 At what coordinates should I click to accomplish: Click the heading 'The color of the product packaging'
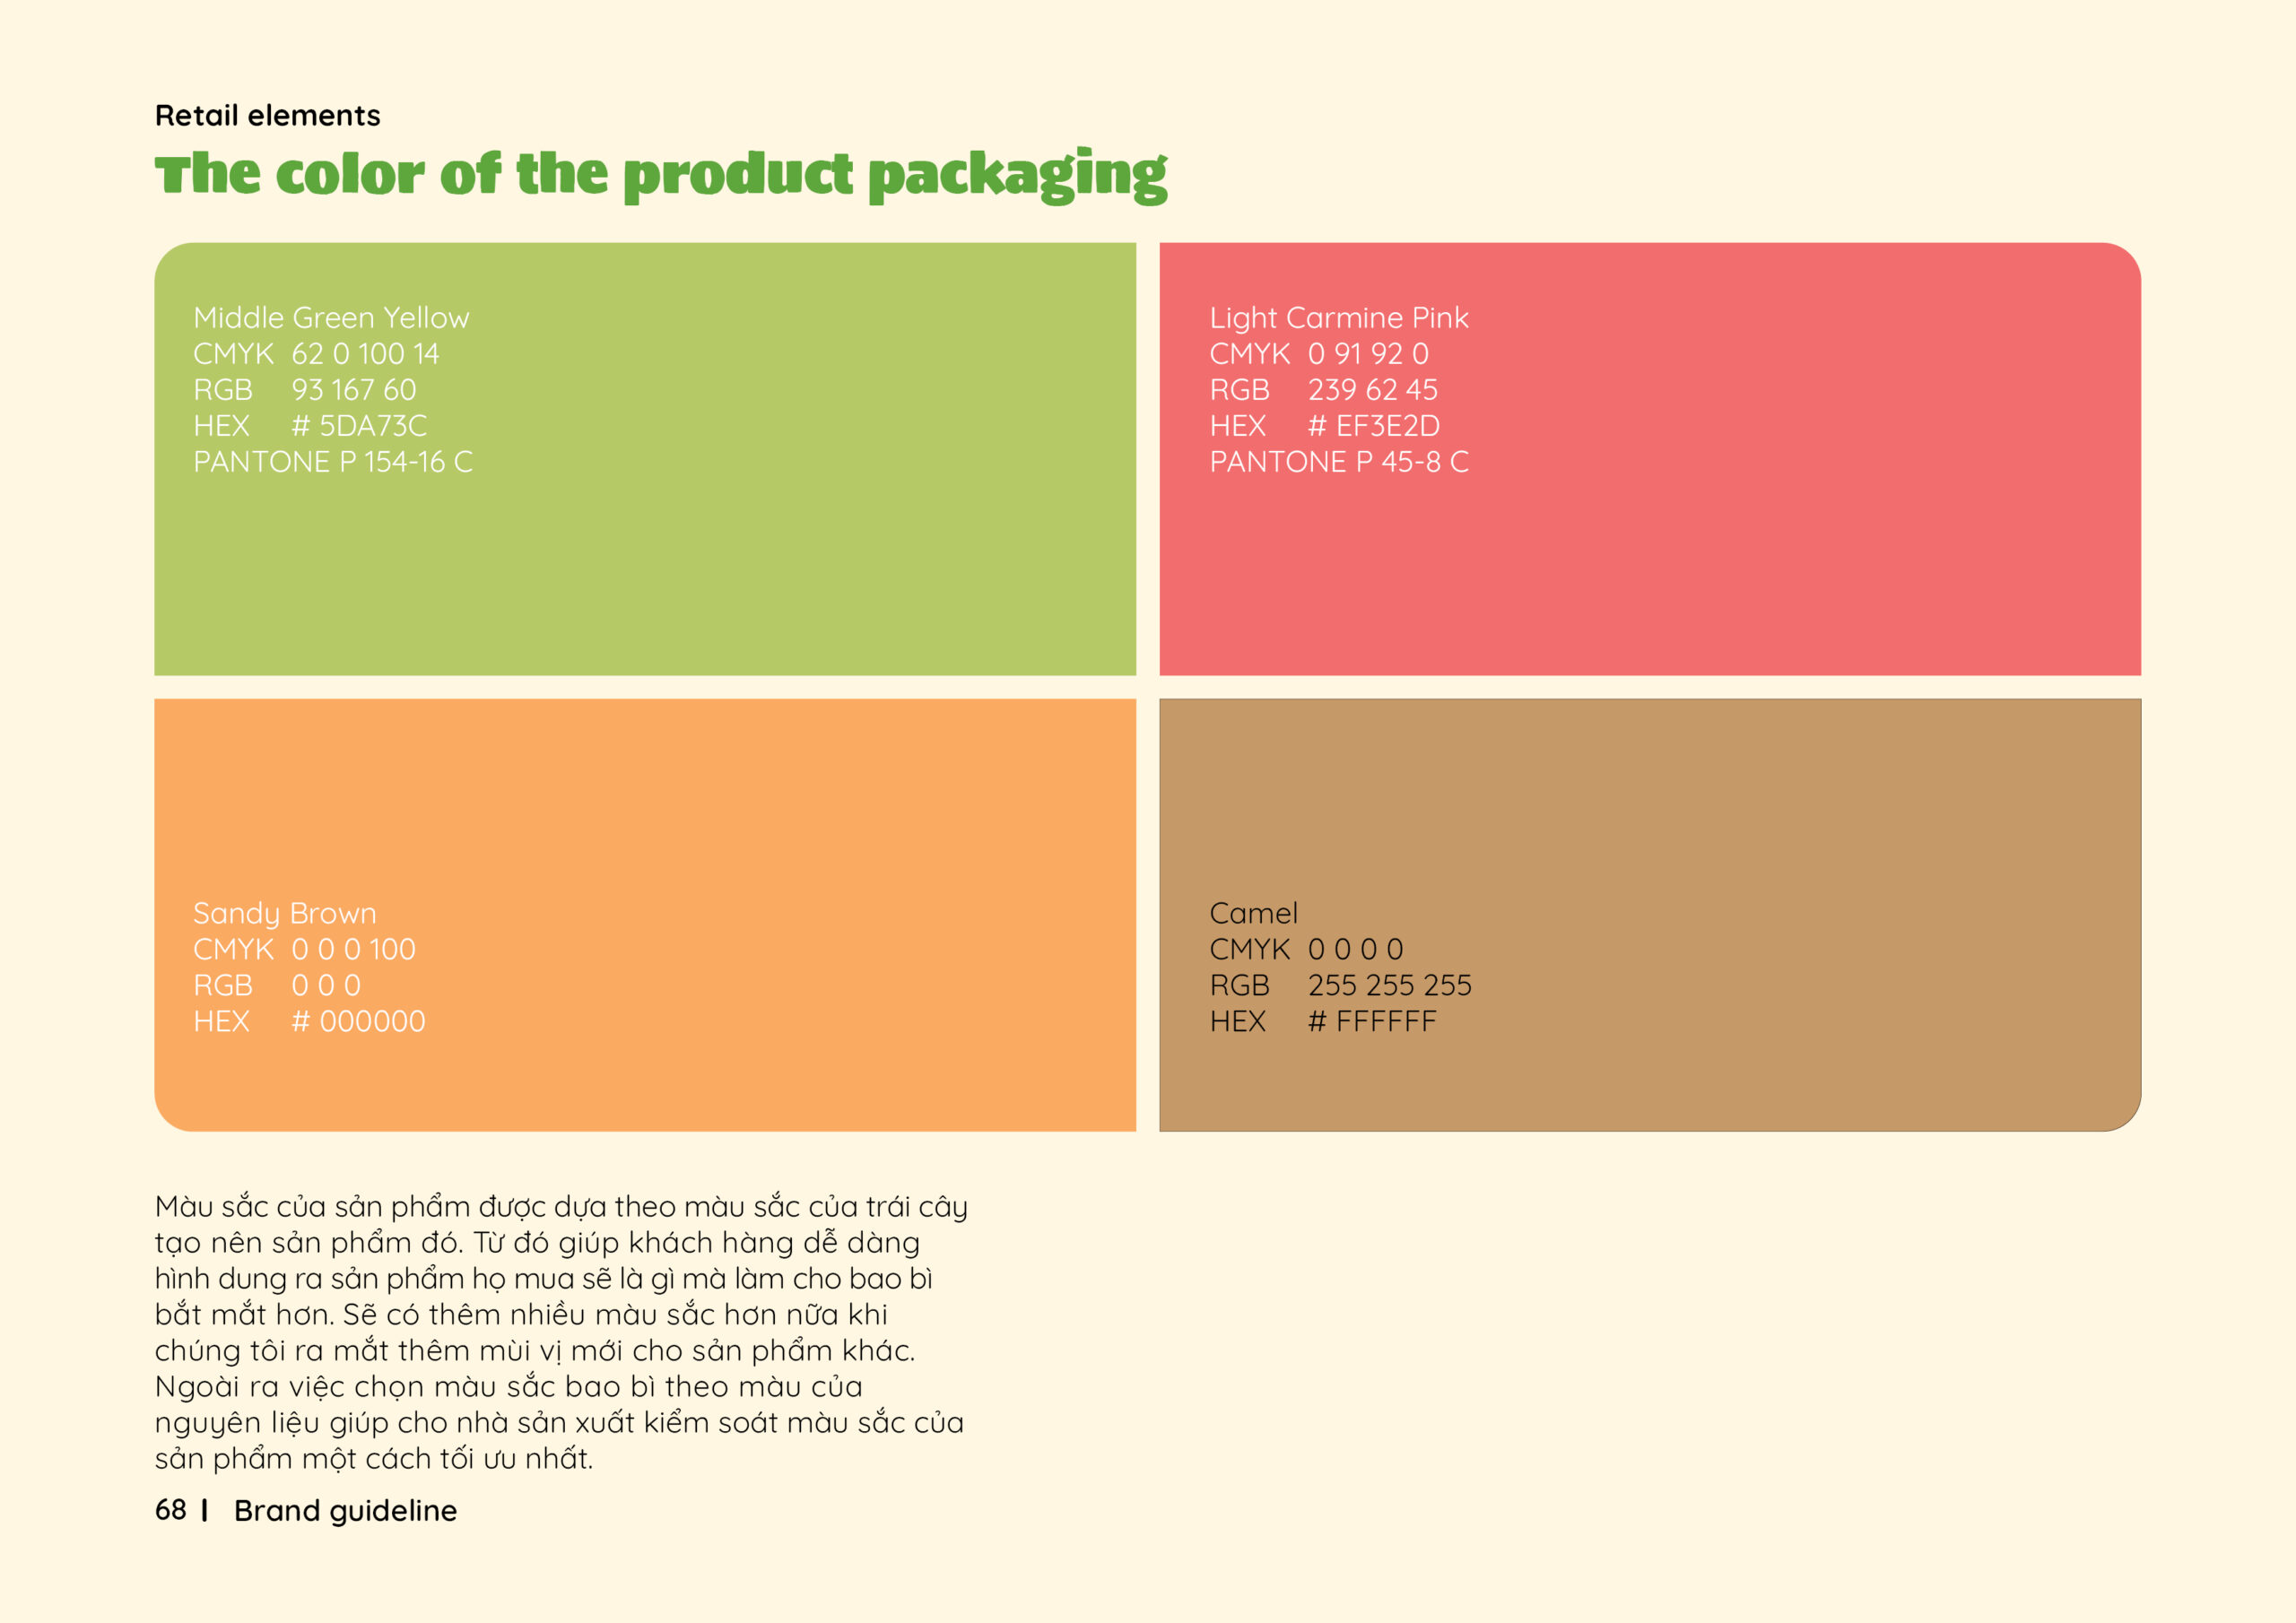(661, 175)
